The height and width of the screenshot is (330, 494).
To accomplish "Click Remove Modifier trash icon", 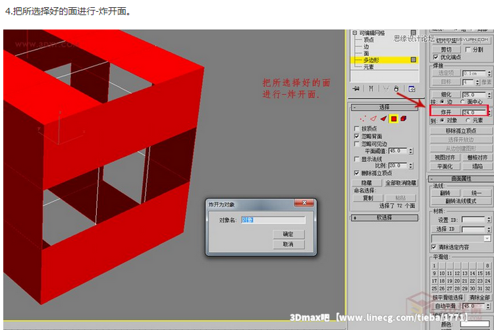I will click(397, 88).
